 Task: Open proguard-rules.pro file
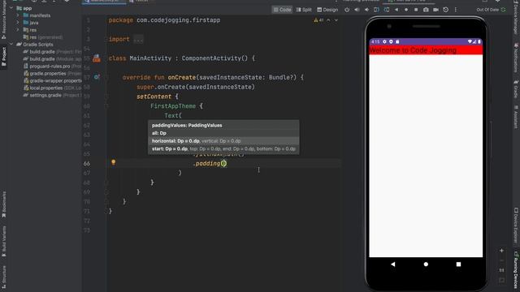coord(52,67)
